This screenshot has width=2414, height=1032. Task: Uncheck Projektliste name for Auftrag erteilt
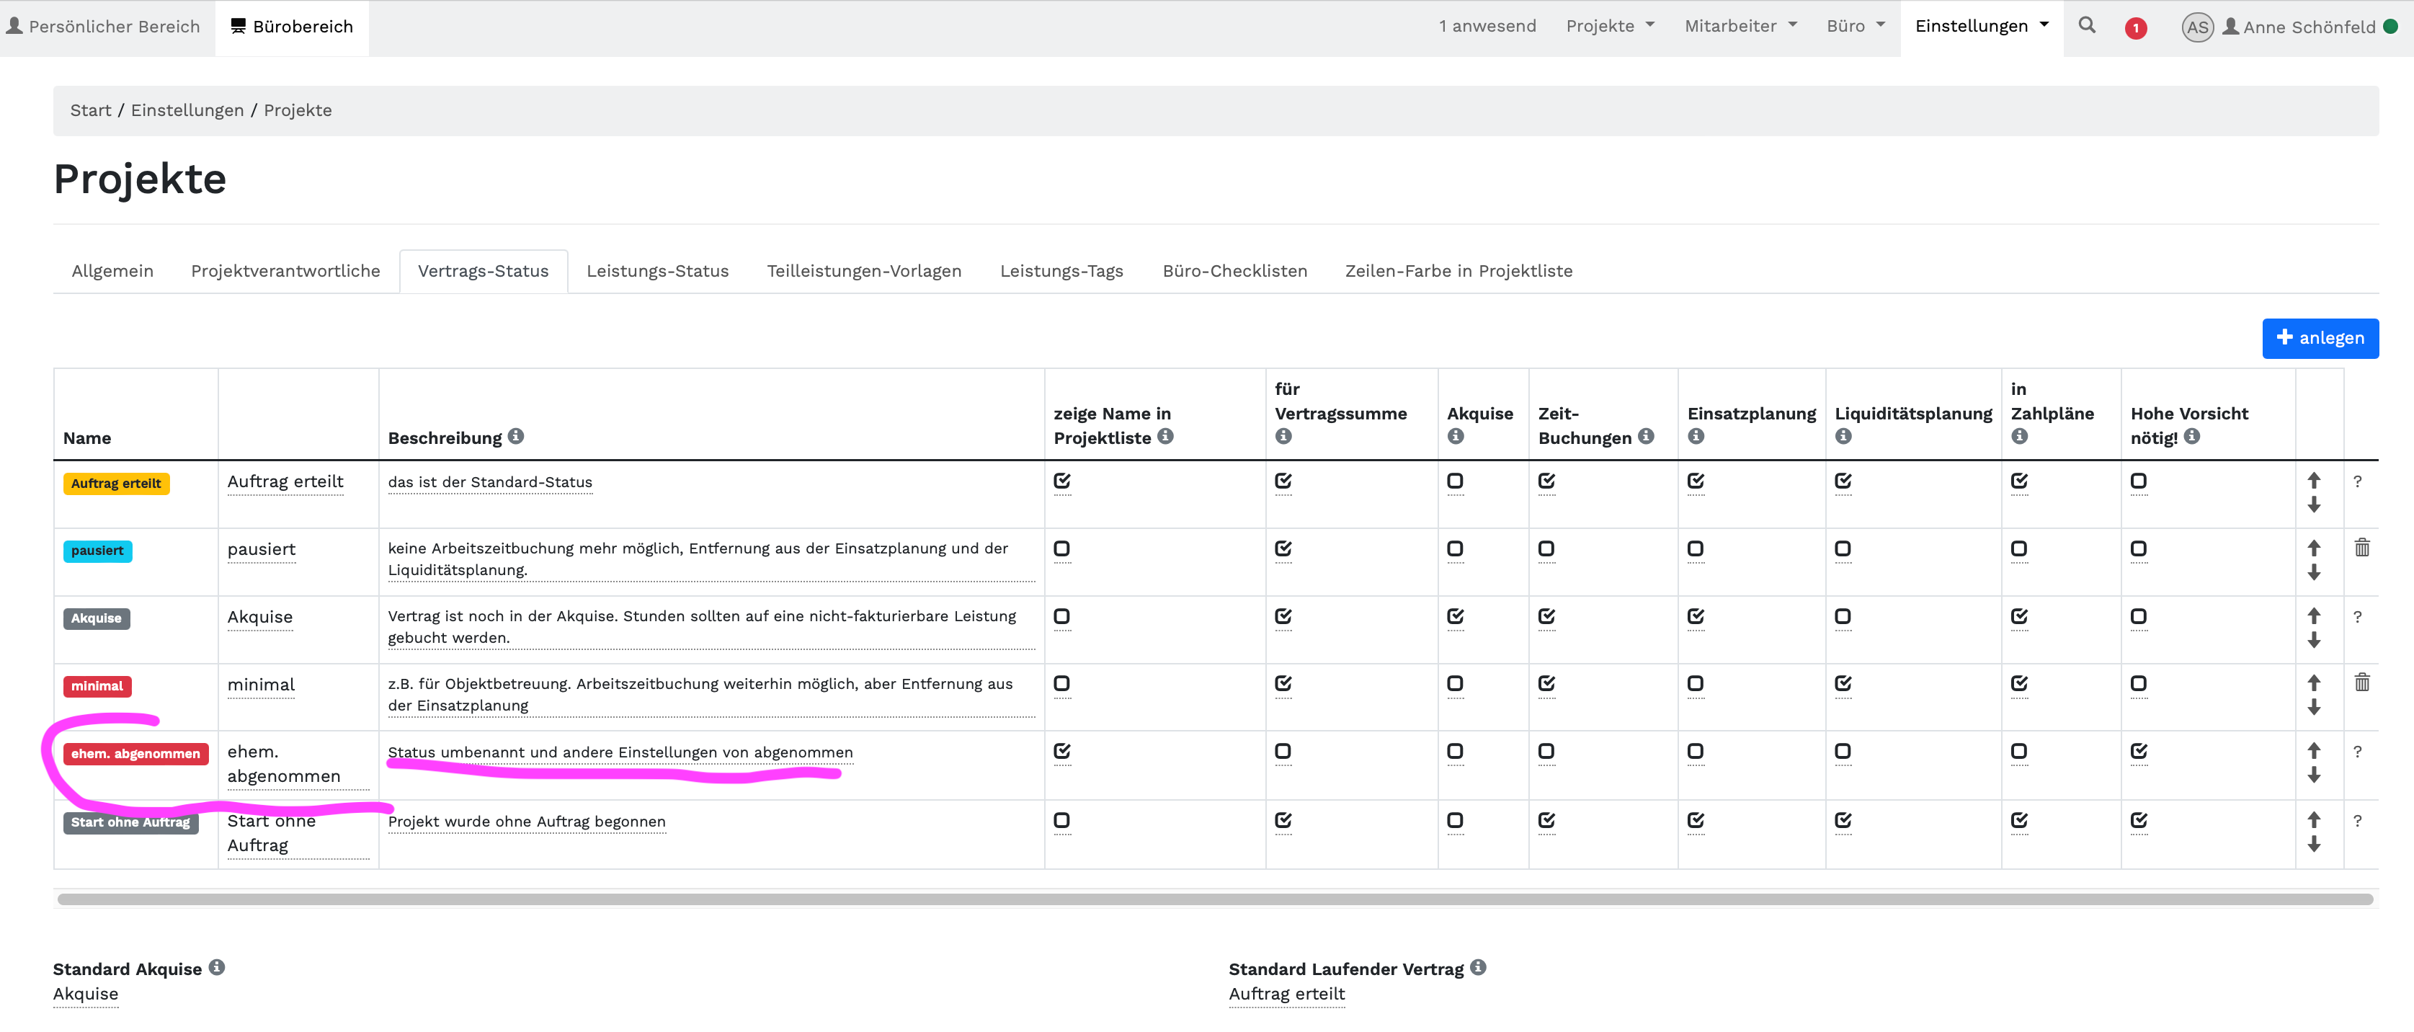1061,481
